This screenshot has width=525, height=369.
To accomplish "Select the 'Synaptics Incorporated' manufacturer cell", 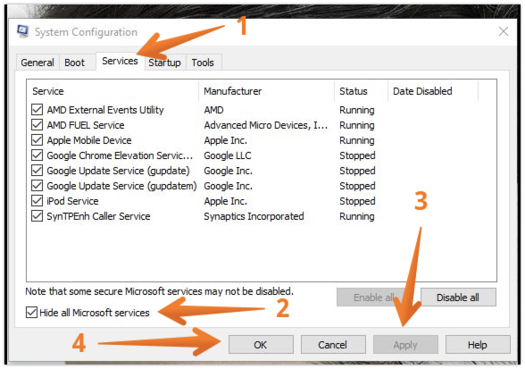I will tap(254, 216).
